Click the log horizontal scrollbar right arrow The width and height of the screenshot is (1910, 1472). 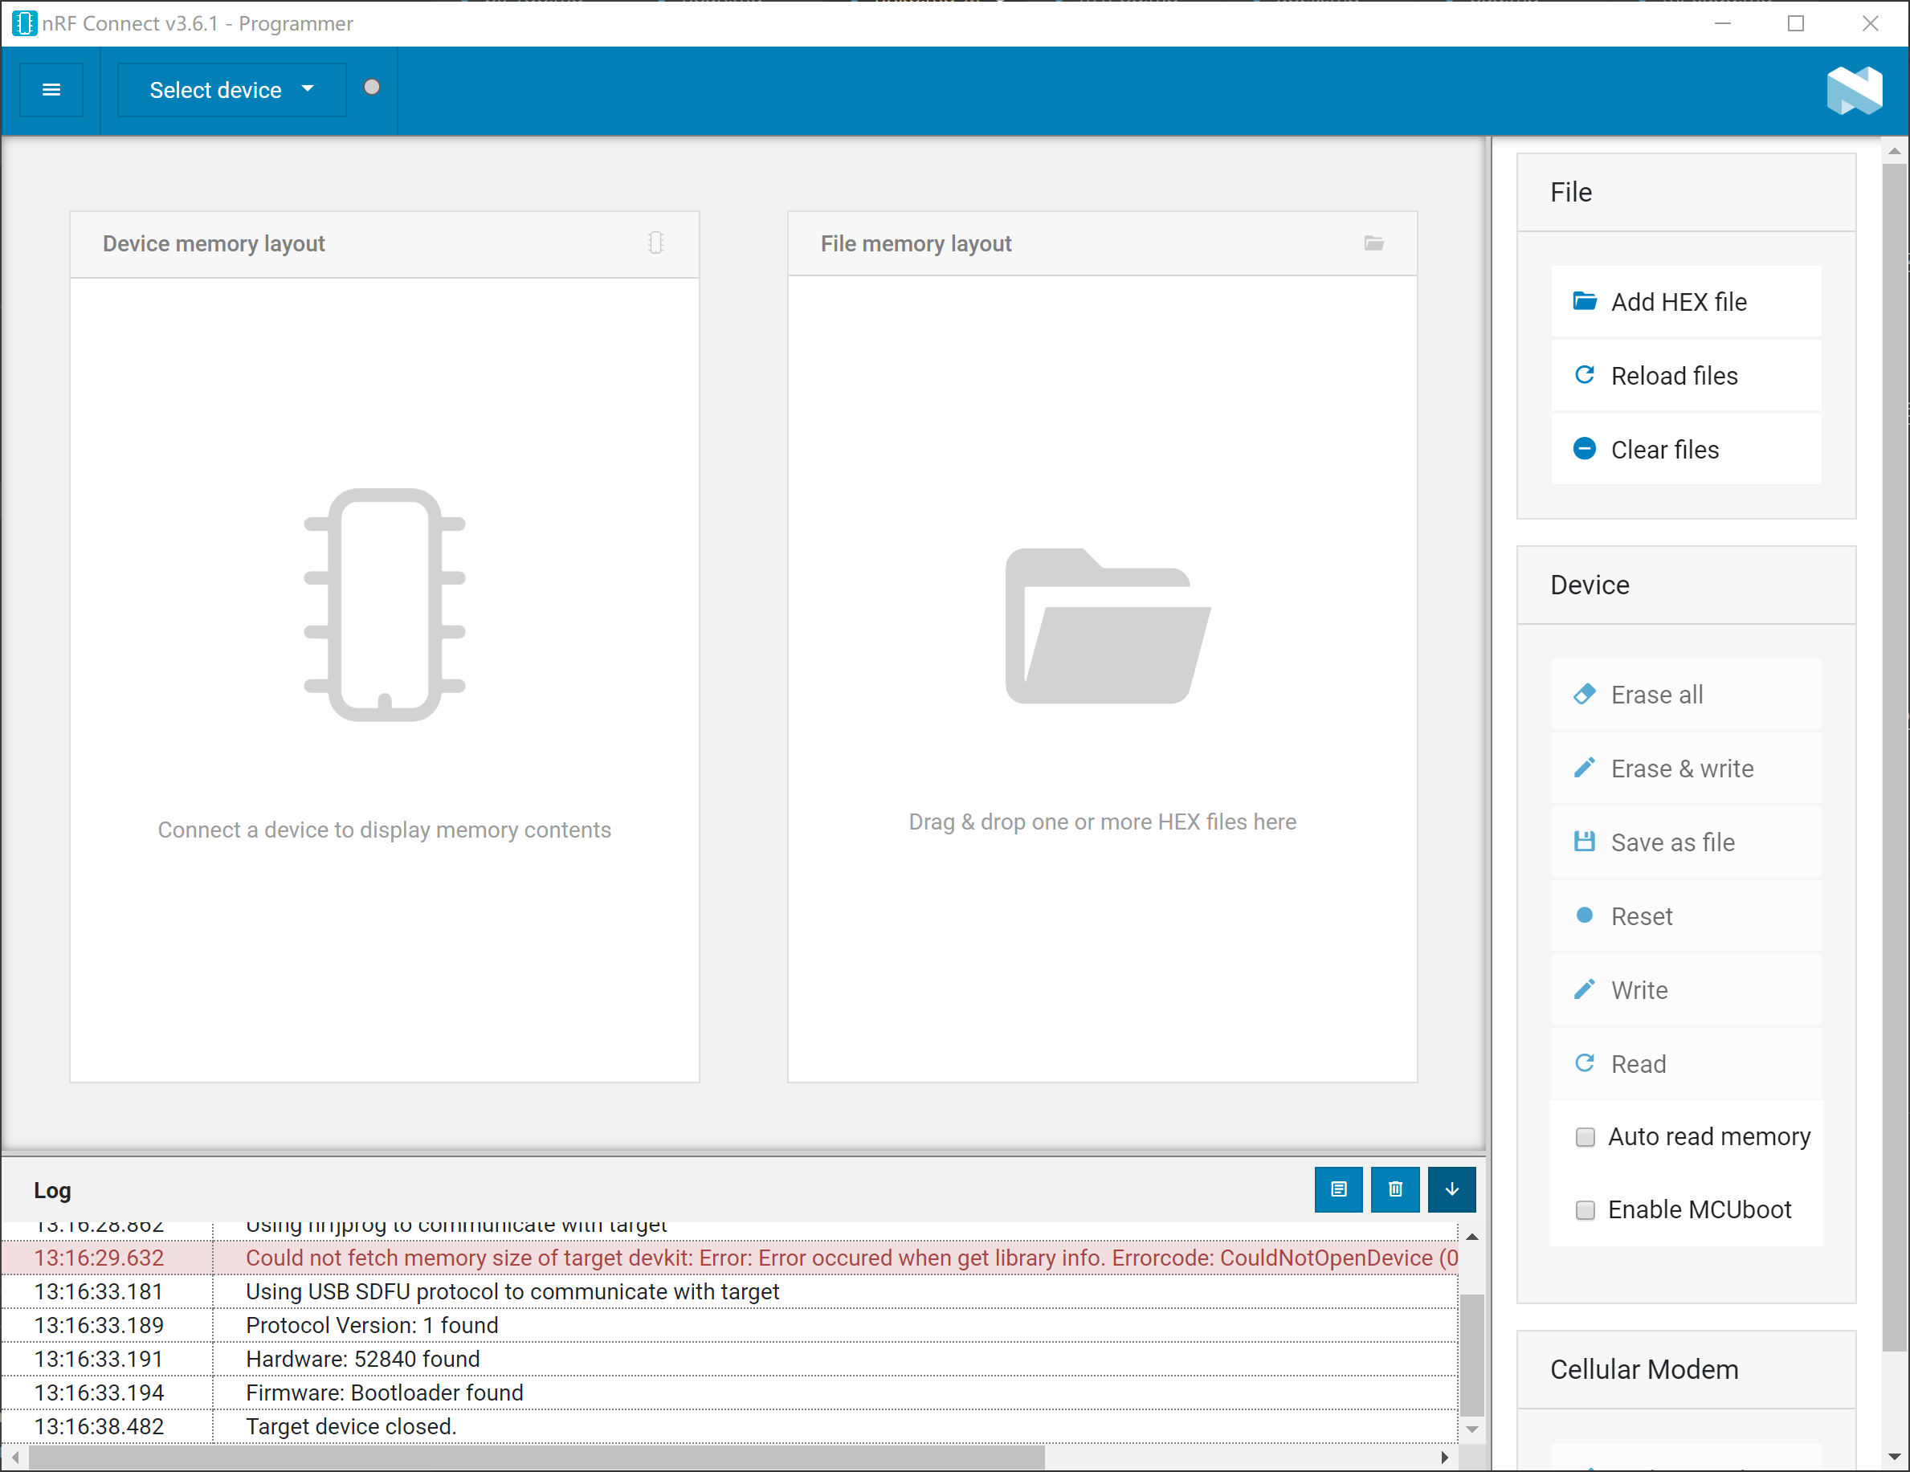click(x=1445, y=1457)
